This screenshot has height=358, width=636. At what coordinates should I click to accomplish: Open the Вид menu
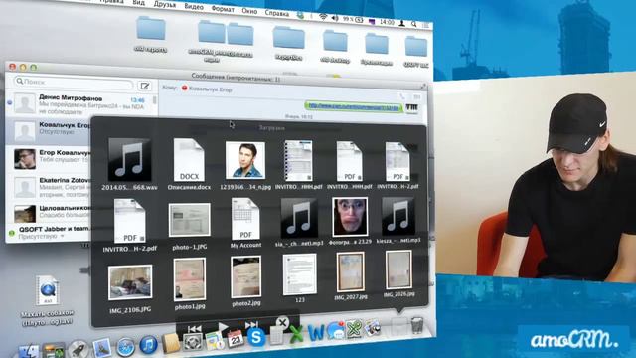139,2
